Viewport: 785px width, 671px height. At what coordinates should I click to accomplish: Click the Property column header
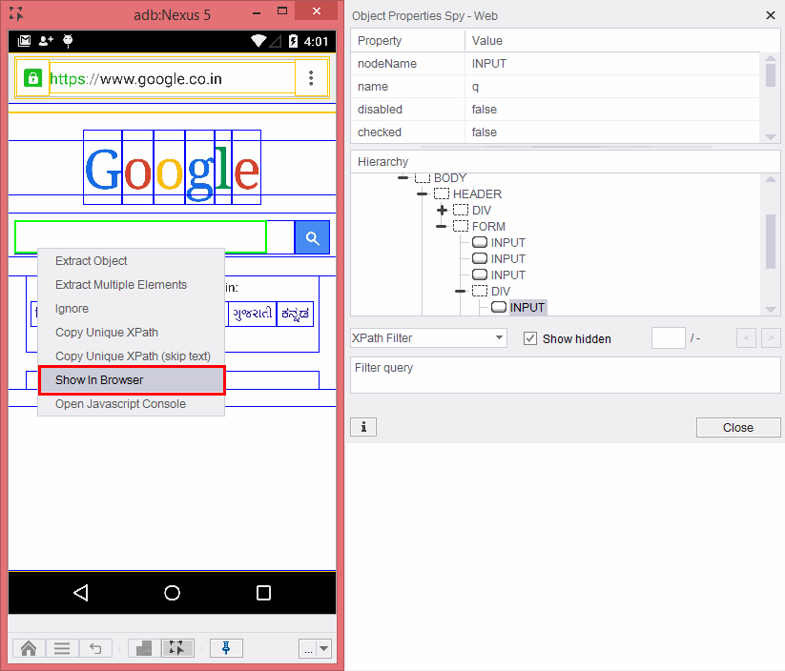[408, 41]
